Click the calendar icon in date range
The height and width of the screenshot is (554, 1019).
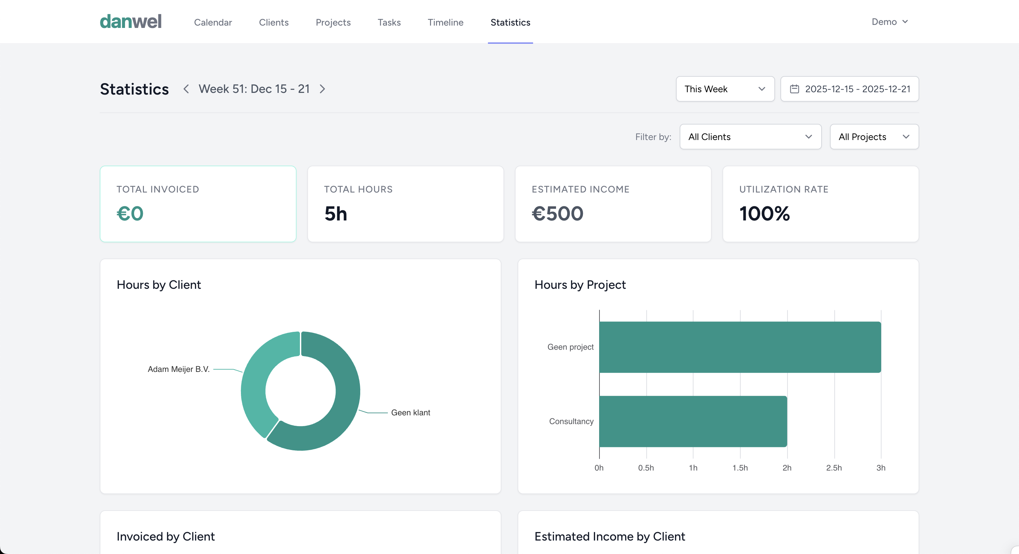point(794,89)
